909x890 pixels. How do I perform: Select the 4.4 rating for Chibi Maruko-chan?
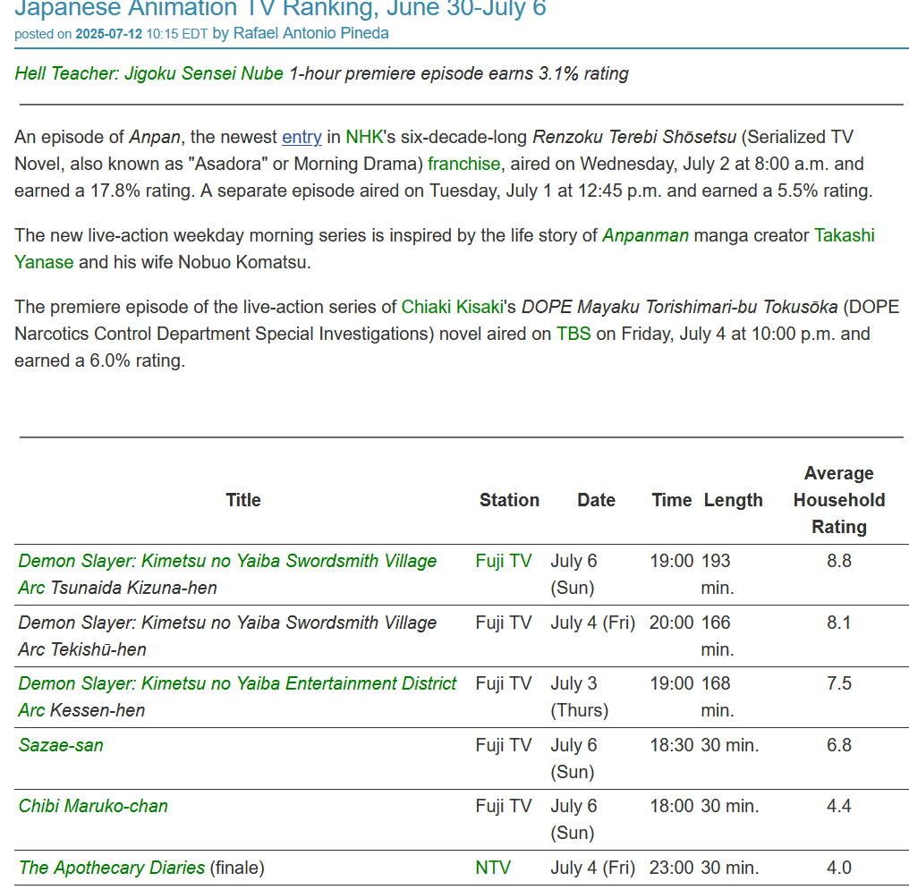click(x=839, y=806)
